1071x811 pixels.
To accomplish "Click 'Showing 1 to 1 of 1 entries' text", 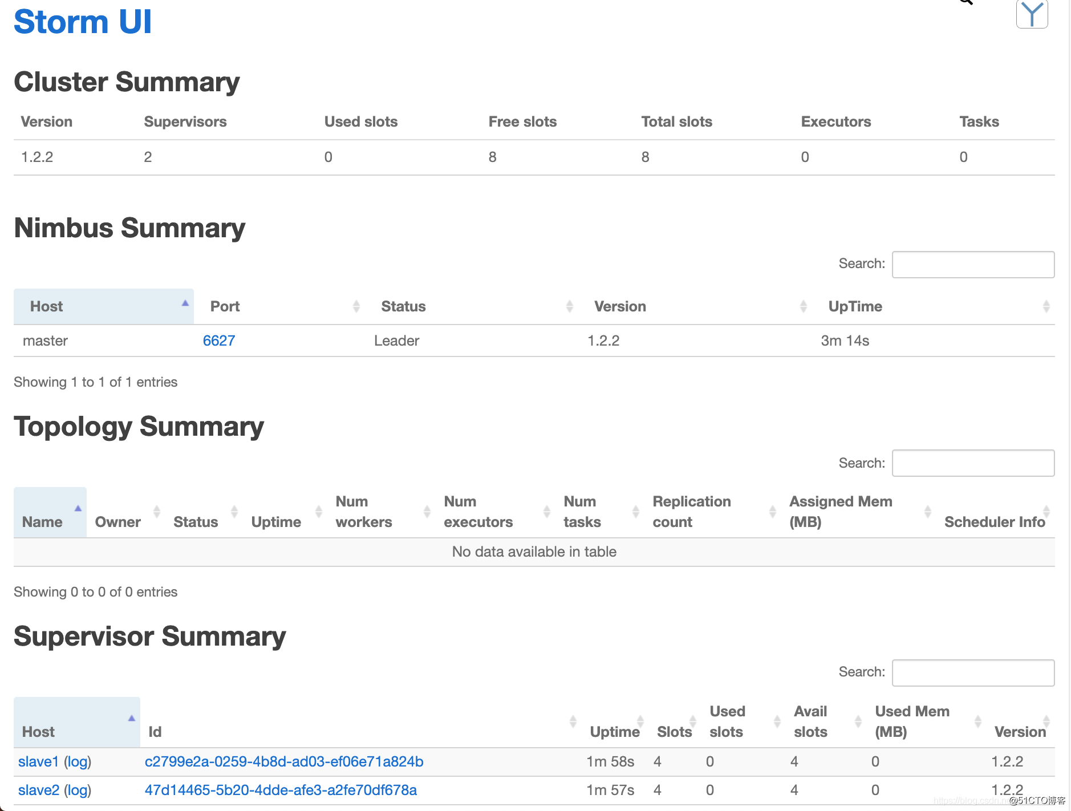I will pos(95,382).
